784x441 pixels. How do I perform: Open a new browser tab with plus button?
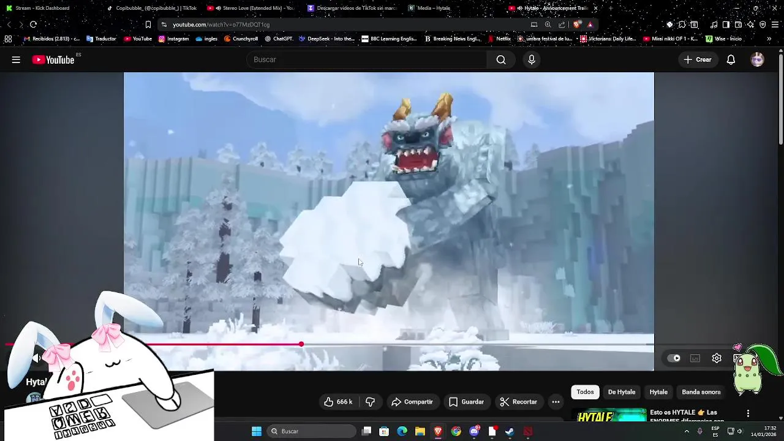(x=610, y=8)
